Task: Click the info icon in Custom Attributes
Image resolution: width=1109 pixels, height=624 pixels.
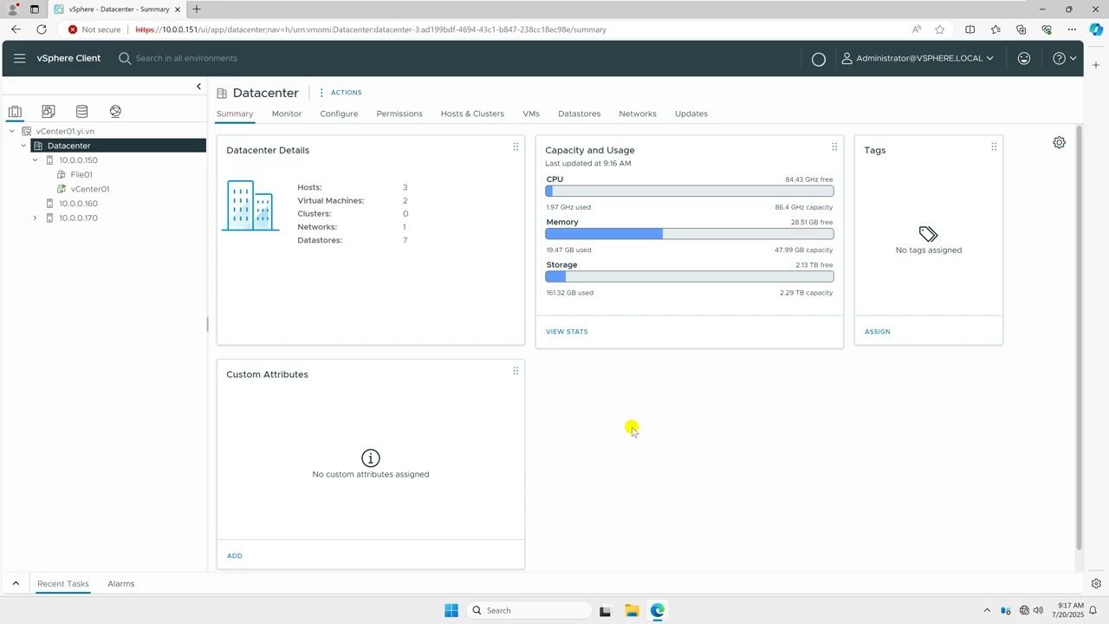Action: (x=370, y=458)
